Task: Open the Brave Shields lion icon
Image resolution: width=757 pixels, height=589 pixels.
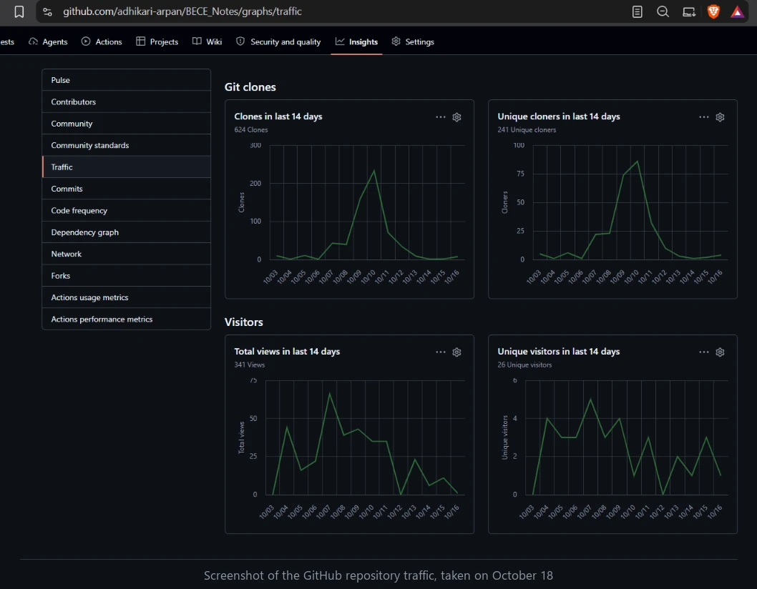Action: (x=713, y=11)
